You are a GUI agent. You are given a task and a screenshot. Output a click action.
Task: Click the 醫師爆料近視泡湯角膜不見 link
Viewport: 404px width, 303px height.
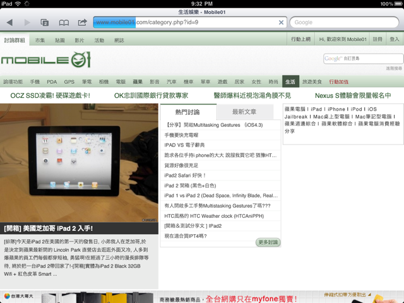(252, 95)
